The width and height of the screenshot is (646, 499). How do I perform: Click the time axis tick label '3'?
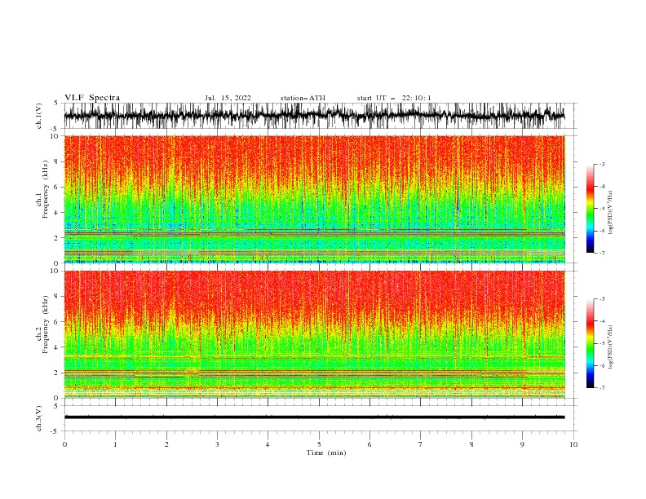pos(217,444)
